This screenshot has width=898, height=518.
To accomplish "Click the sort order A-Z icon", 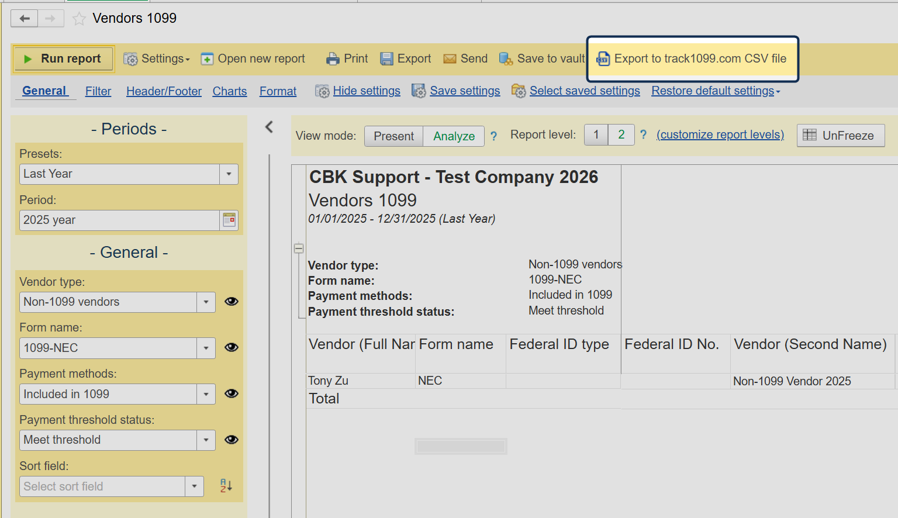I will [226, 486].
